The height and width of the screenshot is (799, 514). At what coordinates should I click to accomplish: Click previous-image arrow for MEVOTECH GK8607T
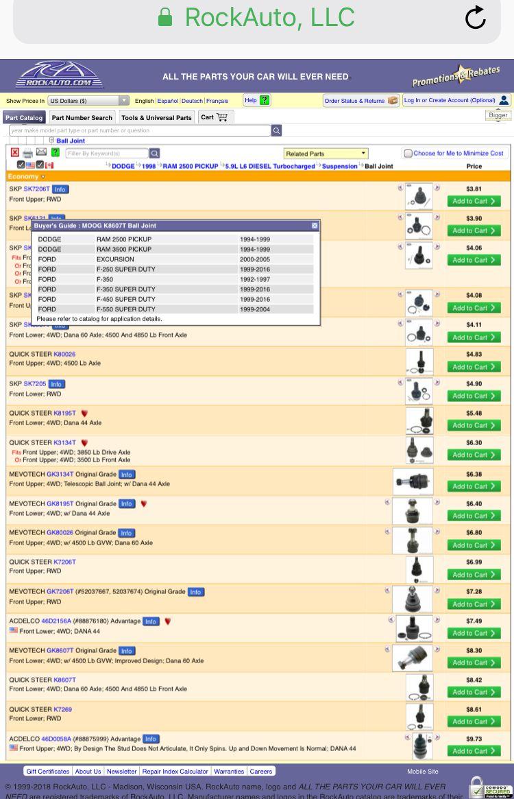click(388, 649)
